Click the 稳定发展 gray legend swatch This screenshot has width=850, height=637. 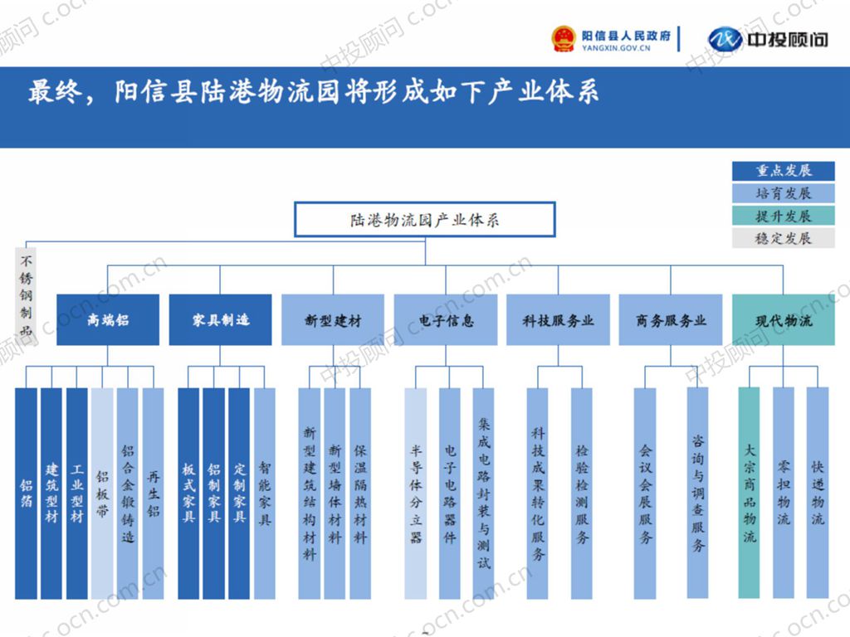click(x=783, y=238)
